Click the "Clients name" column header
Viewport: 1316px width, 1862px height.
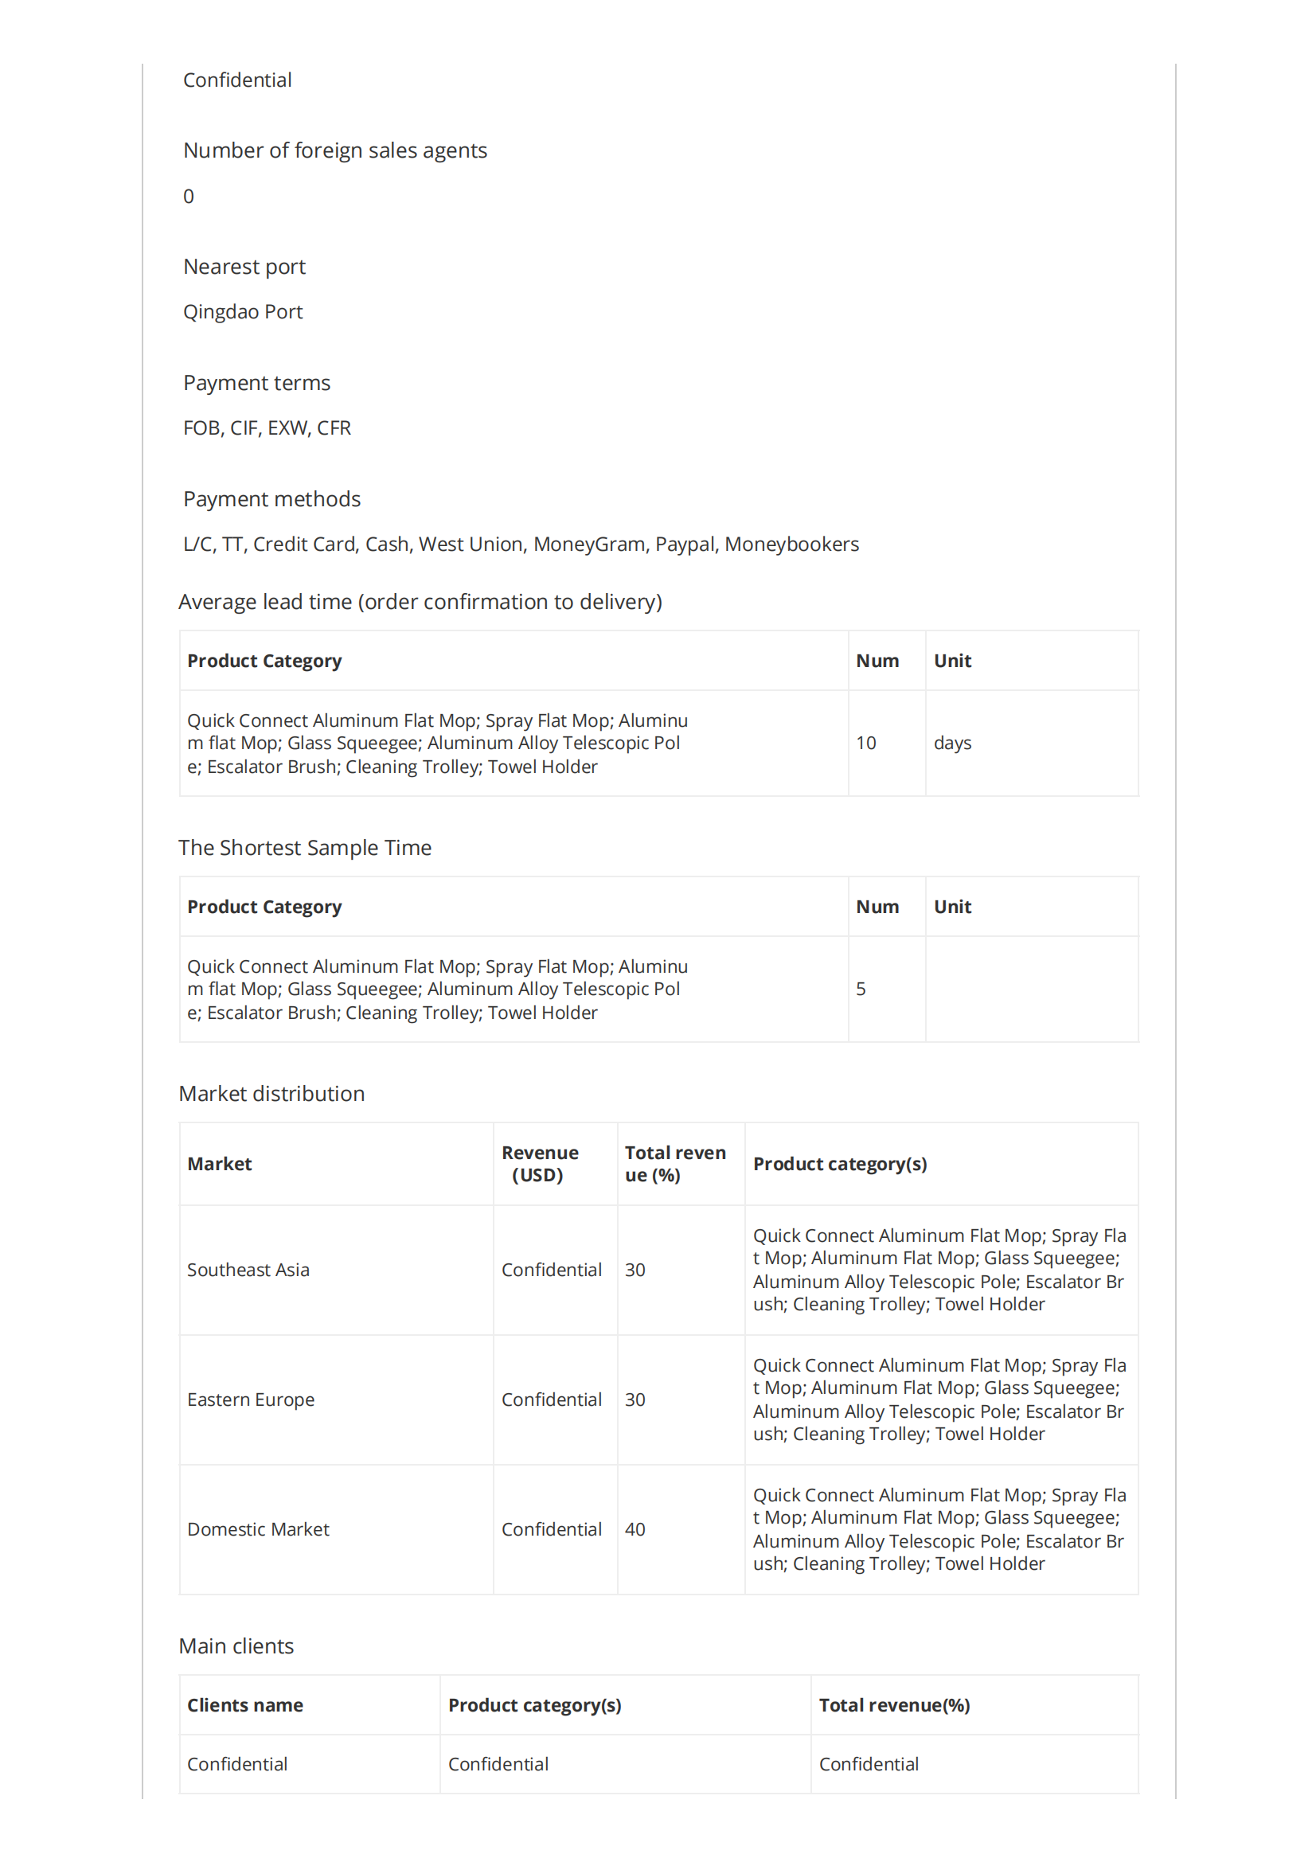click(245, 1704)
